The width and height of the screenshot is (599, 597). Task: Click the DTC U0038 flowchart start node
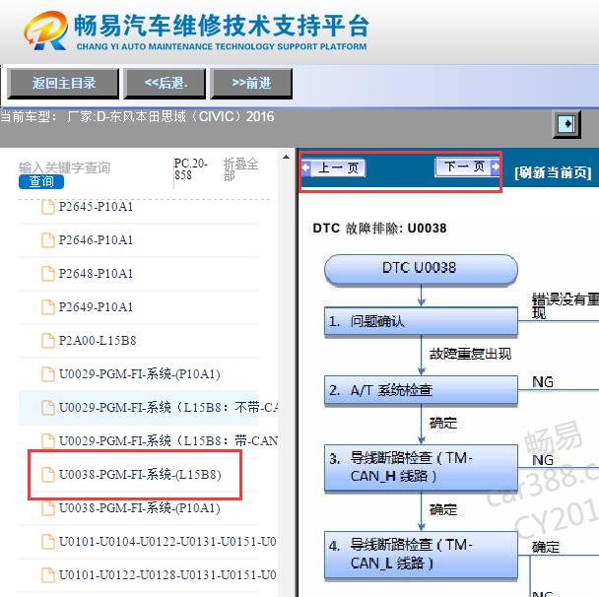click(x=421, y=269)
